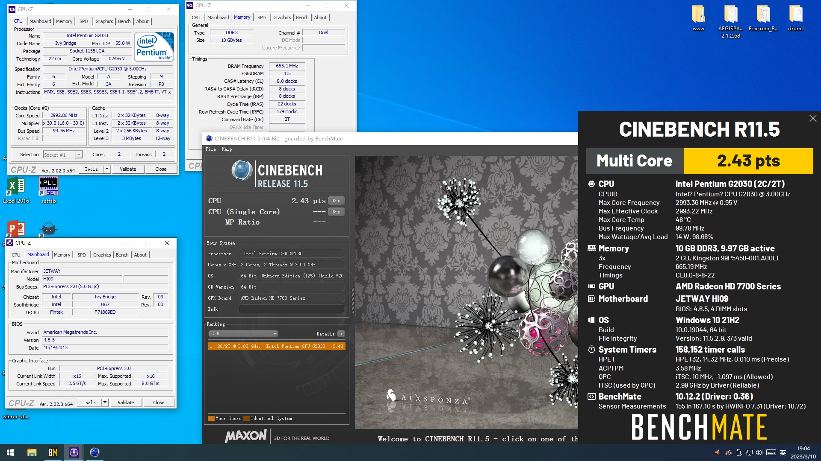The image size is (821, 461).
Task: Click the BenchMate OS Windows icon
Action: tap(591, 320)
